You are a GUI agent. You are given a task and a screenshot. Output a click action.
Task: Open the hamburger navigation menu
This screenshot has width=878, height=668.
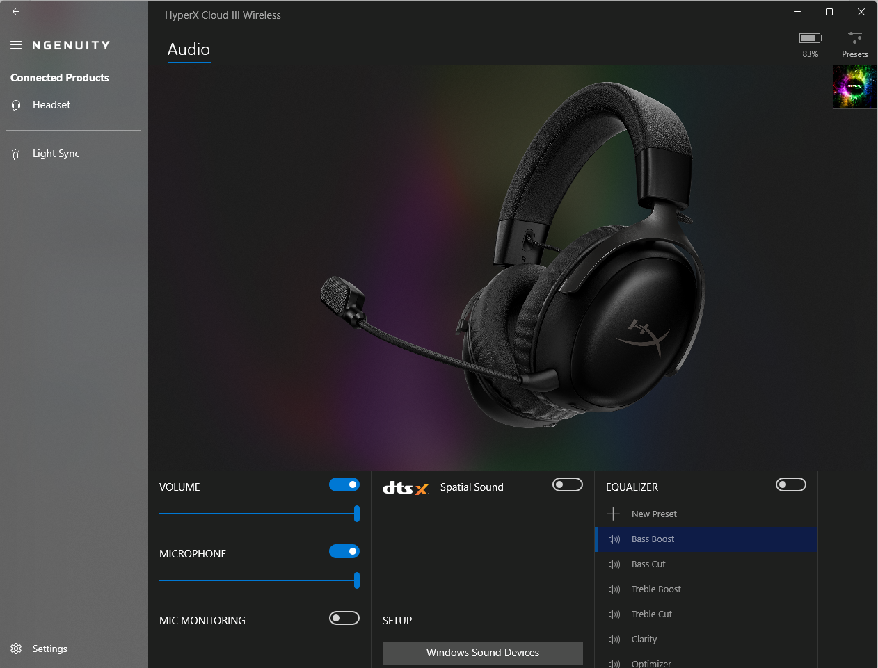coord(16,45)
